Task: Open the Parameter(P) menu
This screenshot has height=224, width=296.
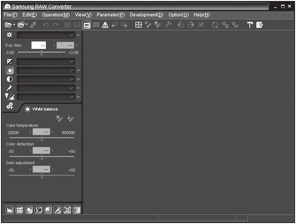Action: pyautogui.click(x=110, y=15)
